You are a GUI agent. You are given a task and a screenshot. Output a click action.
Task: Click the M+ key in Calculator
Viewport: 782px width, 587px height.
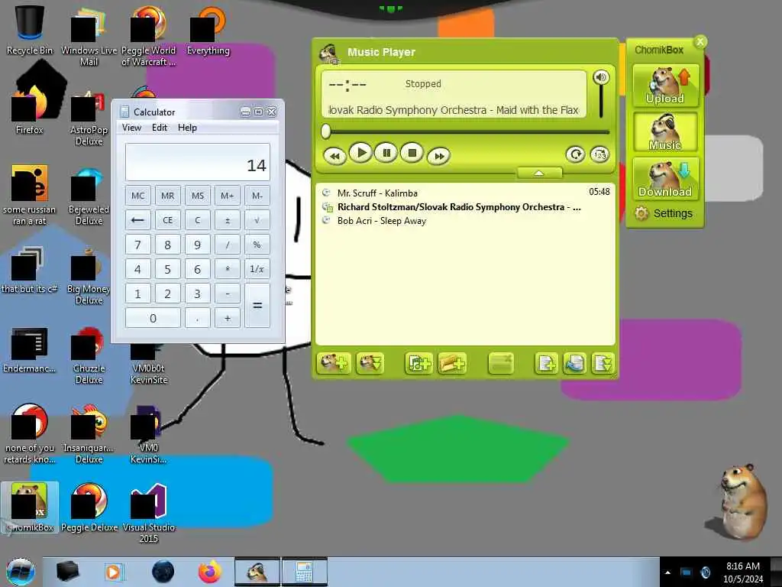[228, 196]
